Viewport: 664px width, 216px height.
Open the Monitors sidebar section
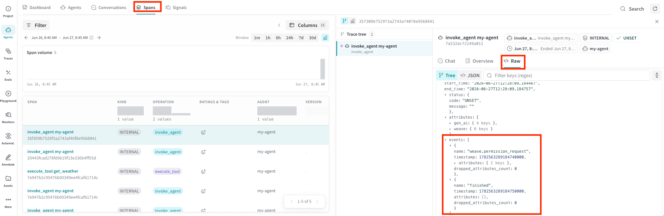(x=8, y=118)
